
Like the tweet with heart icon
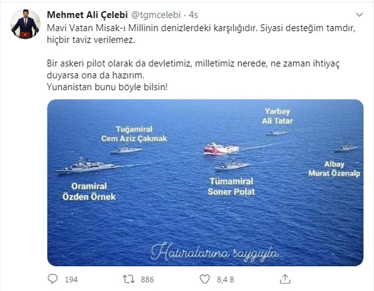pos(204,279)
